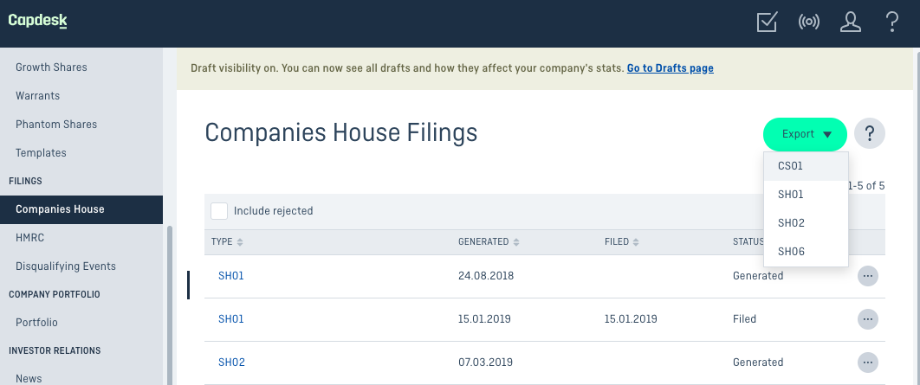Sort by the Generated column arrows

515,242
